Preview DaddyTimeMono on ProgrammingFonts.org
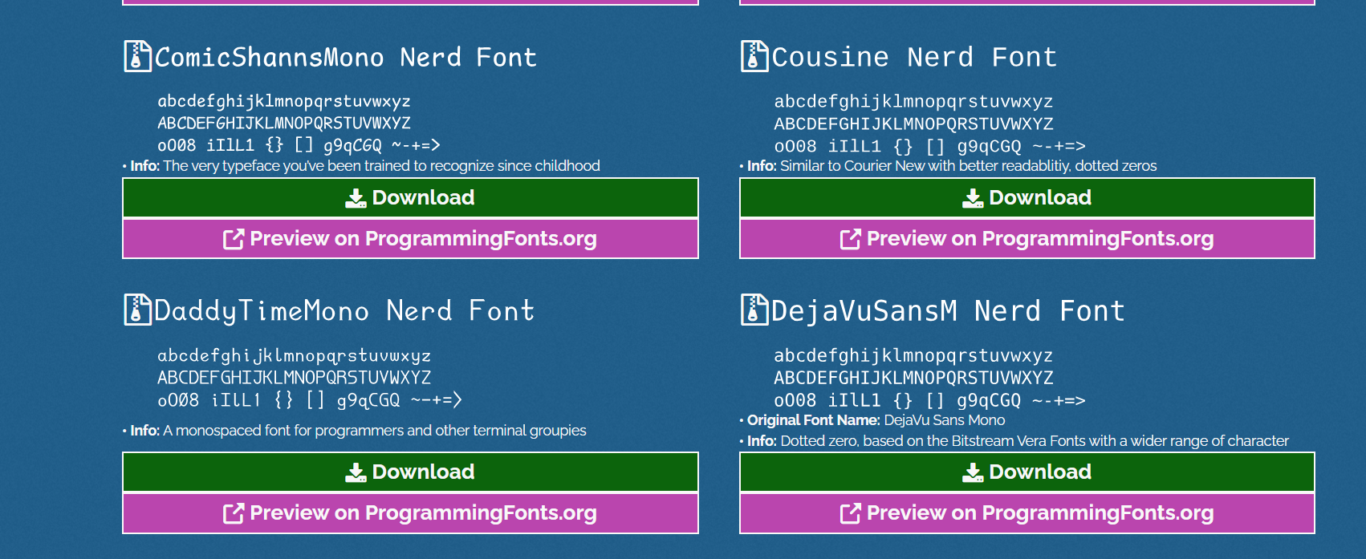The width and height of the screenshot is (1366, 559). click(x=410, y=513)
